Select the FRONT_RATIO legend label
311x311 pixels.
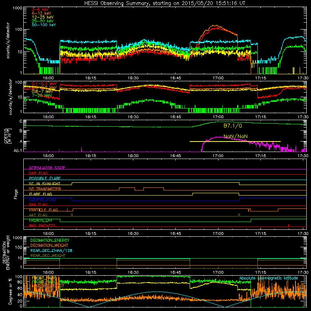44,278
